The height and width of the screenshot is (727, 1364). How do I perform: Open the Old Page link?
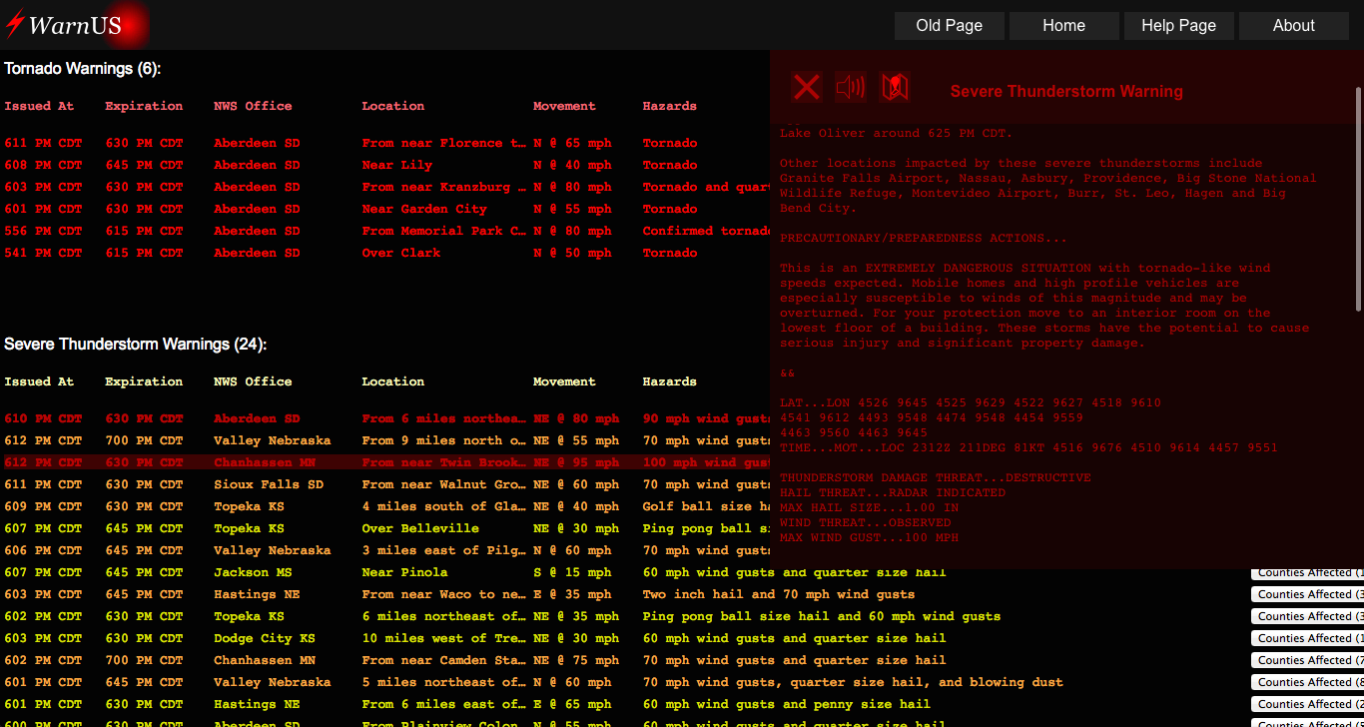(950, 26)
